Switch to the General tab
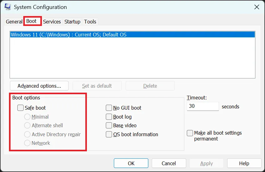 tap(14, 22)
